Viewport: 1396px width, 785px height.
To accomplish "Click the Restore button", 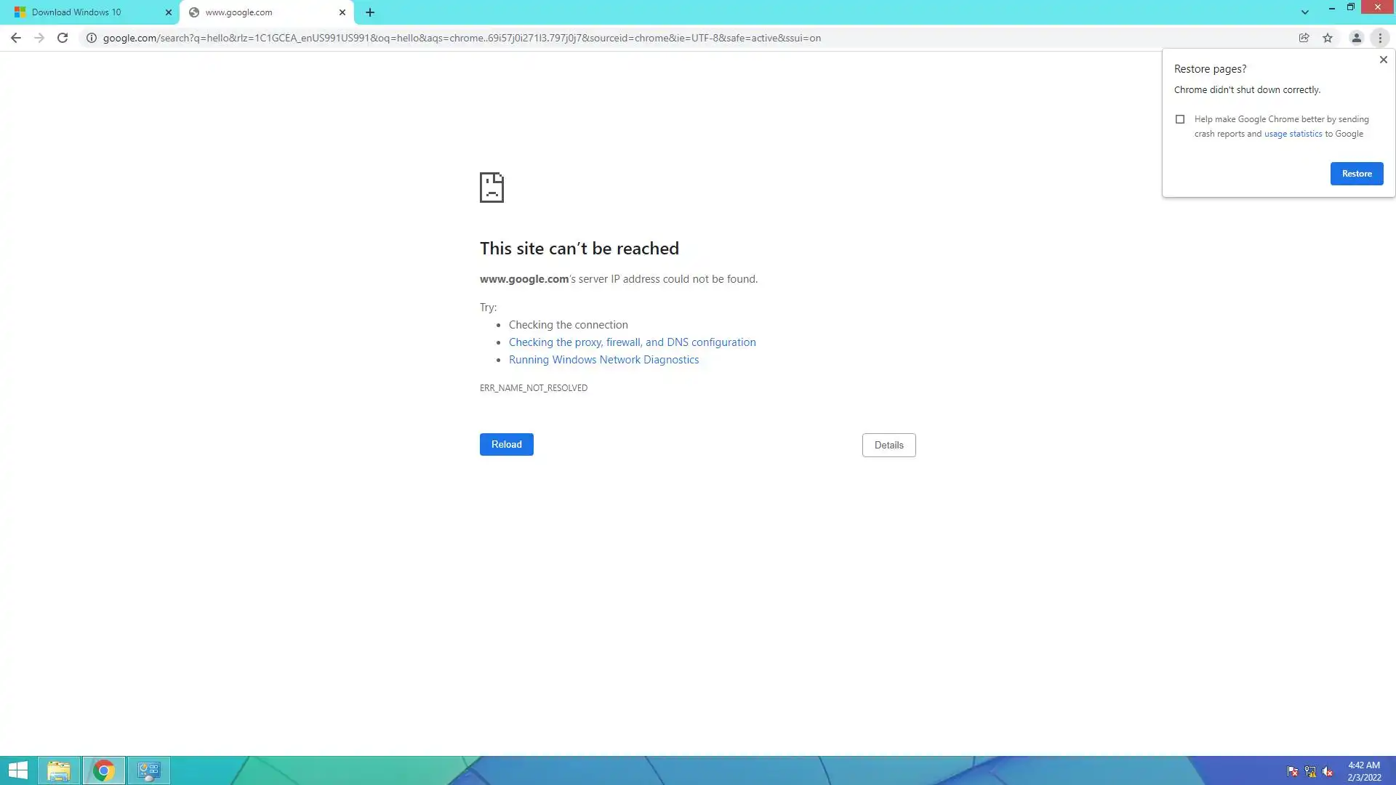I will (x=1356, y=174).
